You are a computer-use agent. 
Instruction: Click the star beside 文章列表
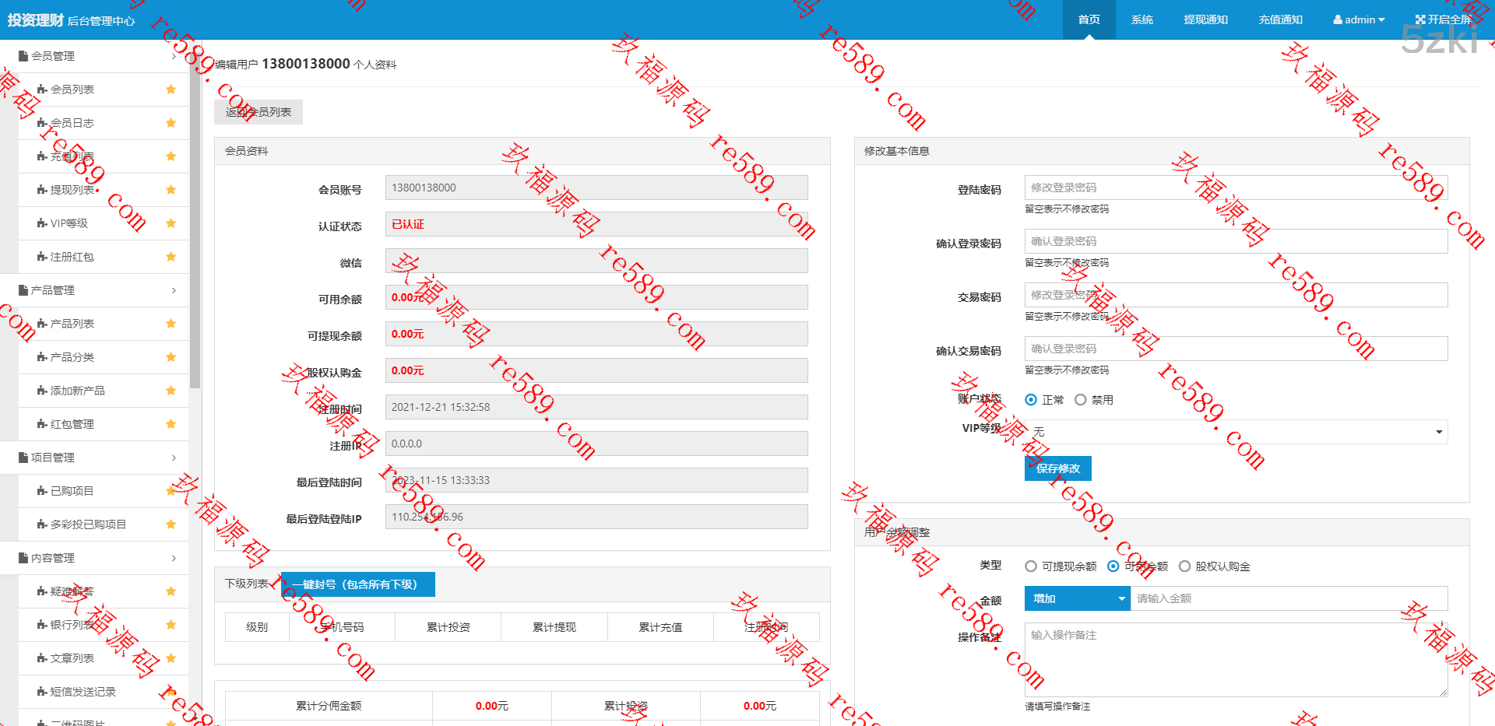[x=171, y=658]
